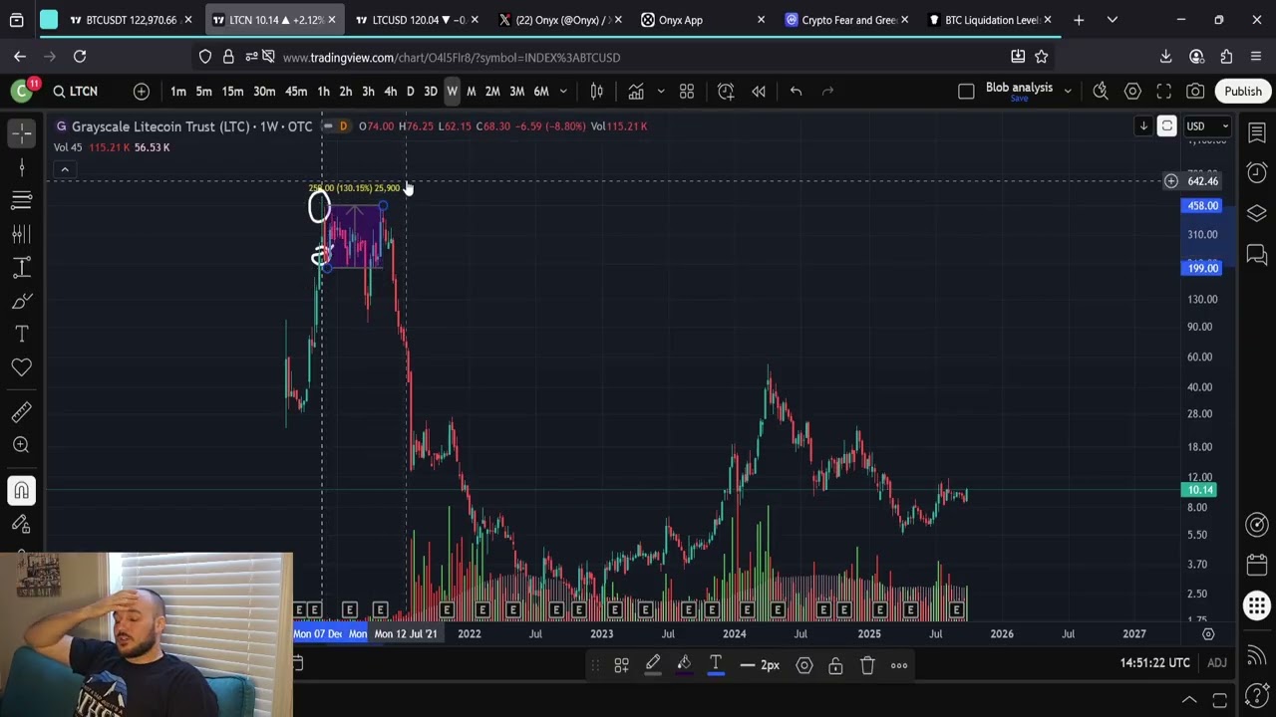Expand the bottom panel with the up chevron

click(x=1189, y=700)
